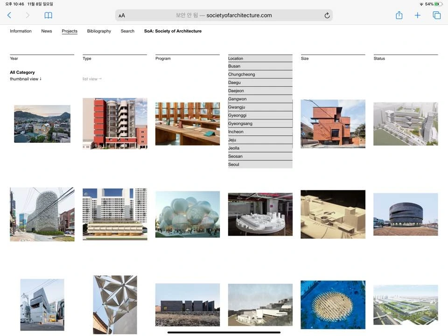
Task: Click the societyofarchitecture.com address bar
Action: (224, 15)
